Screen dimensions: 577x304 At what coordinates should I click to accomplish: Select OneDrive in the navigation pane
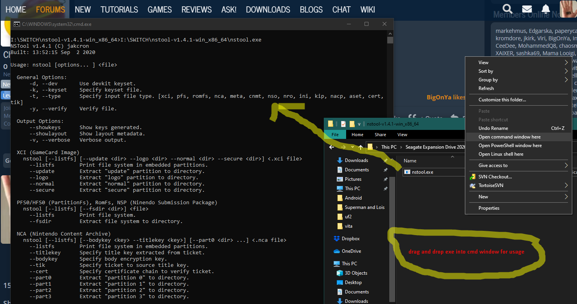351,251
